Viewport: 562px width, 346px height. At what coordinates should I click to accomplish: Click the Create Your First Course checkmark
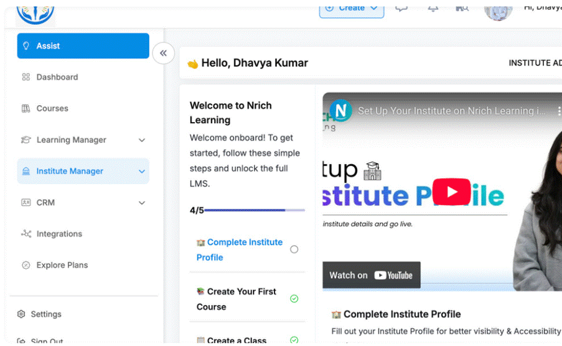tap(294, 299)
